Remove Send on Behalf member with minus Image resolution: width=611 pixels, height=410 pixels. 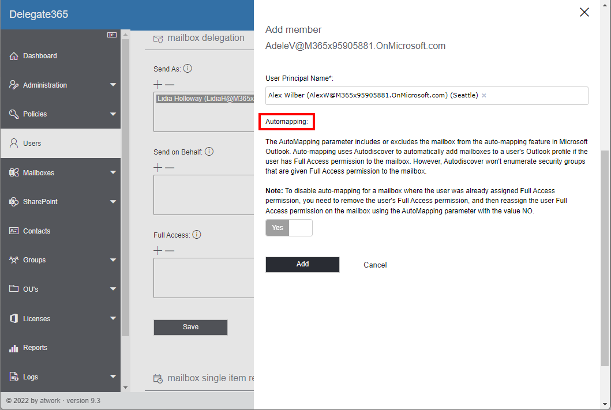[170, 168]
